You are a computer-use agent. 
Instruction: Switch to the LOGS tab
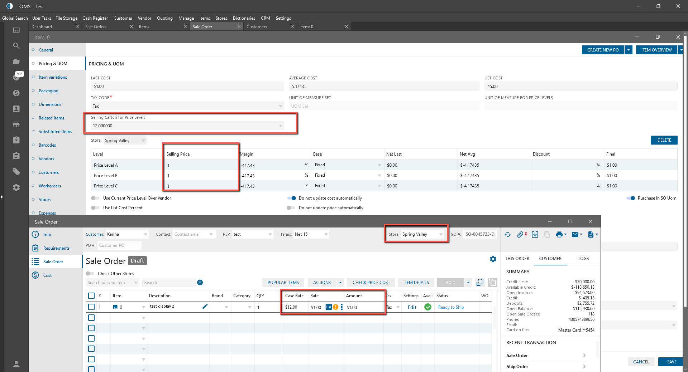(x=583, y=259)
